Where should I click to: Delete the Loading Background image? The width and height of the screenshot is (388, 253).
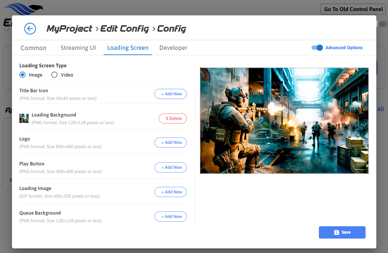tap(173, 119)
